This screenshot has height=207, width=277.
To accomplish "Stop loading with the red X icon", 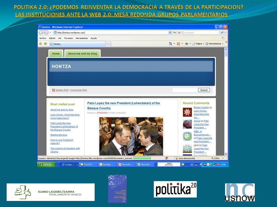I will [x=179, y=32].
